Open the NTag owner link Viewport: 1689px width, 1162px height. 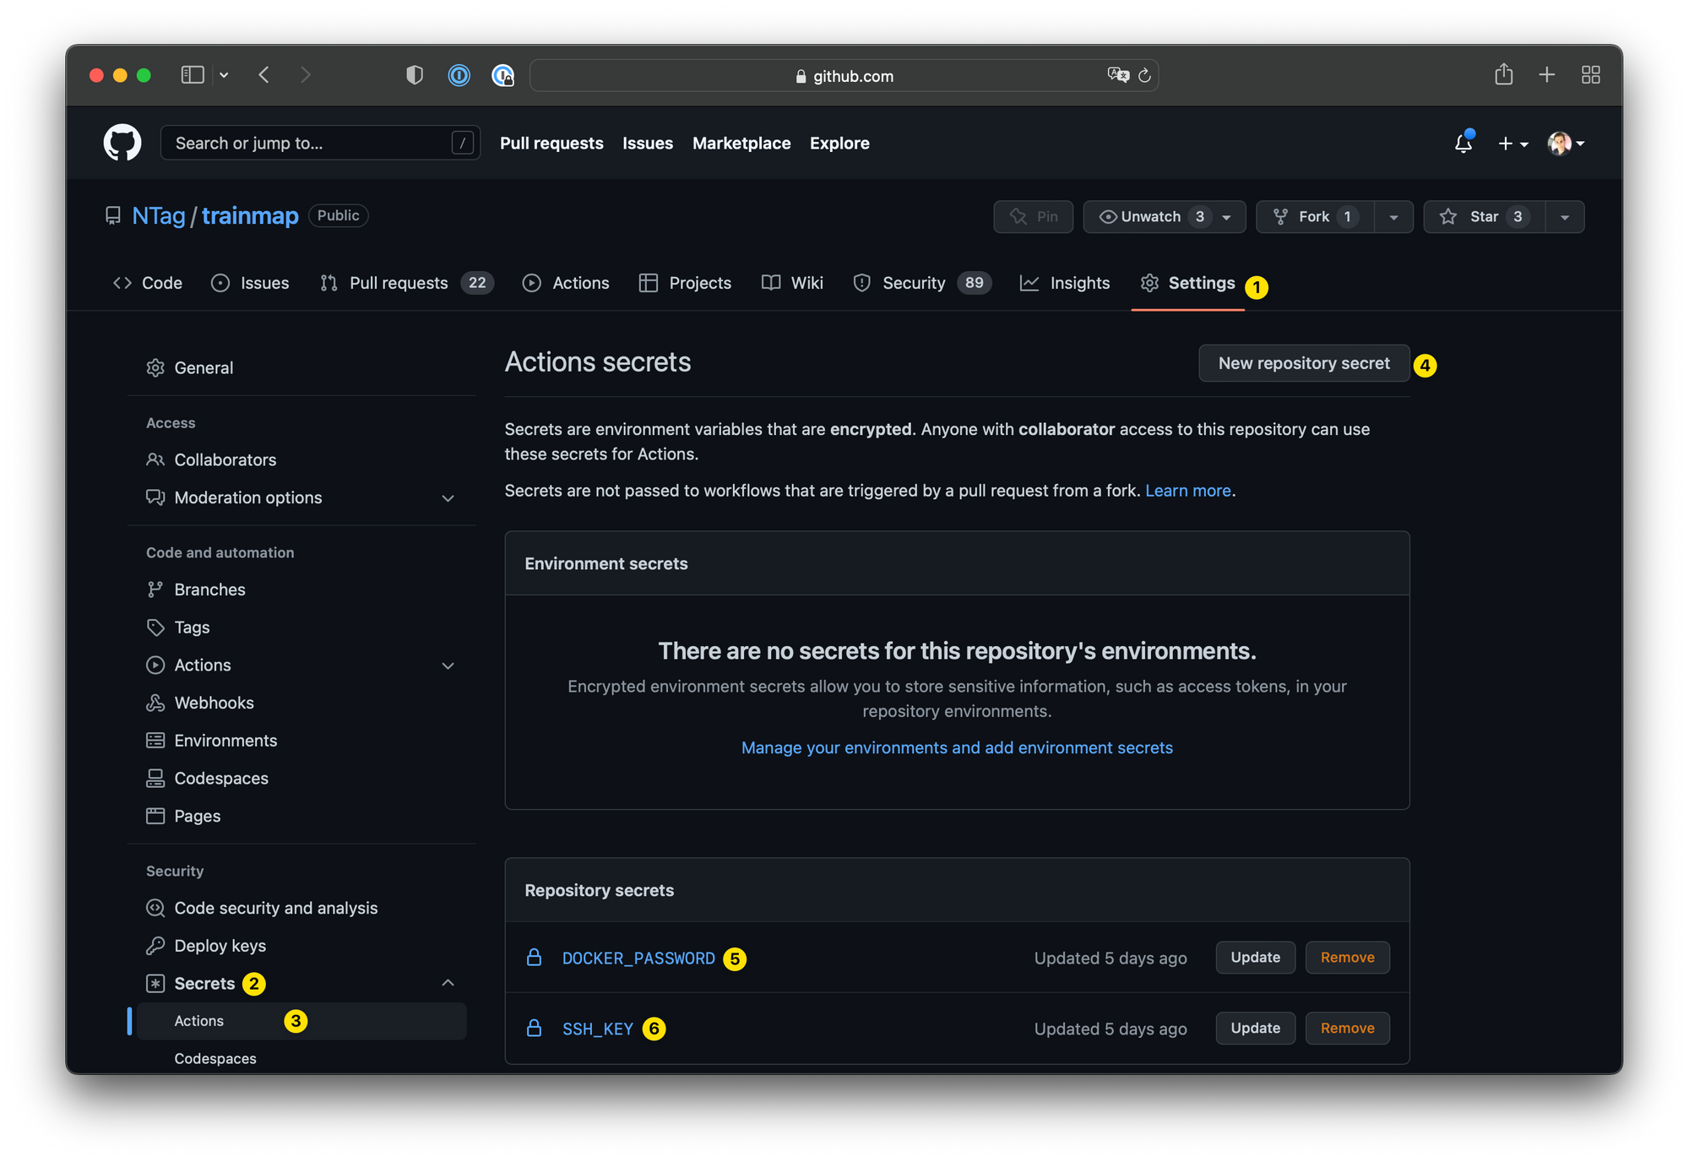coord(159,215)
